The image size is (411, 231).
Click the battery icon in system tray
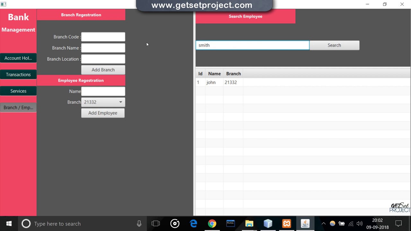(x=342, y=224)
